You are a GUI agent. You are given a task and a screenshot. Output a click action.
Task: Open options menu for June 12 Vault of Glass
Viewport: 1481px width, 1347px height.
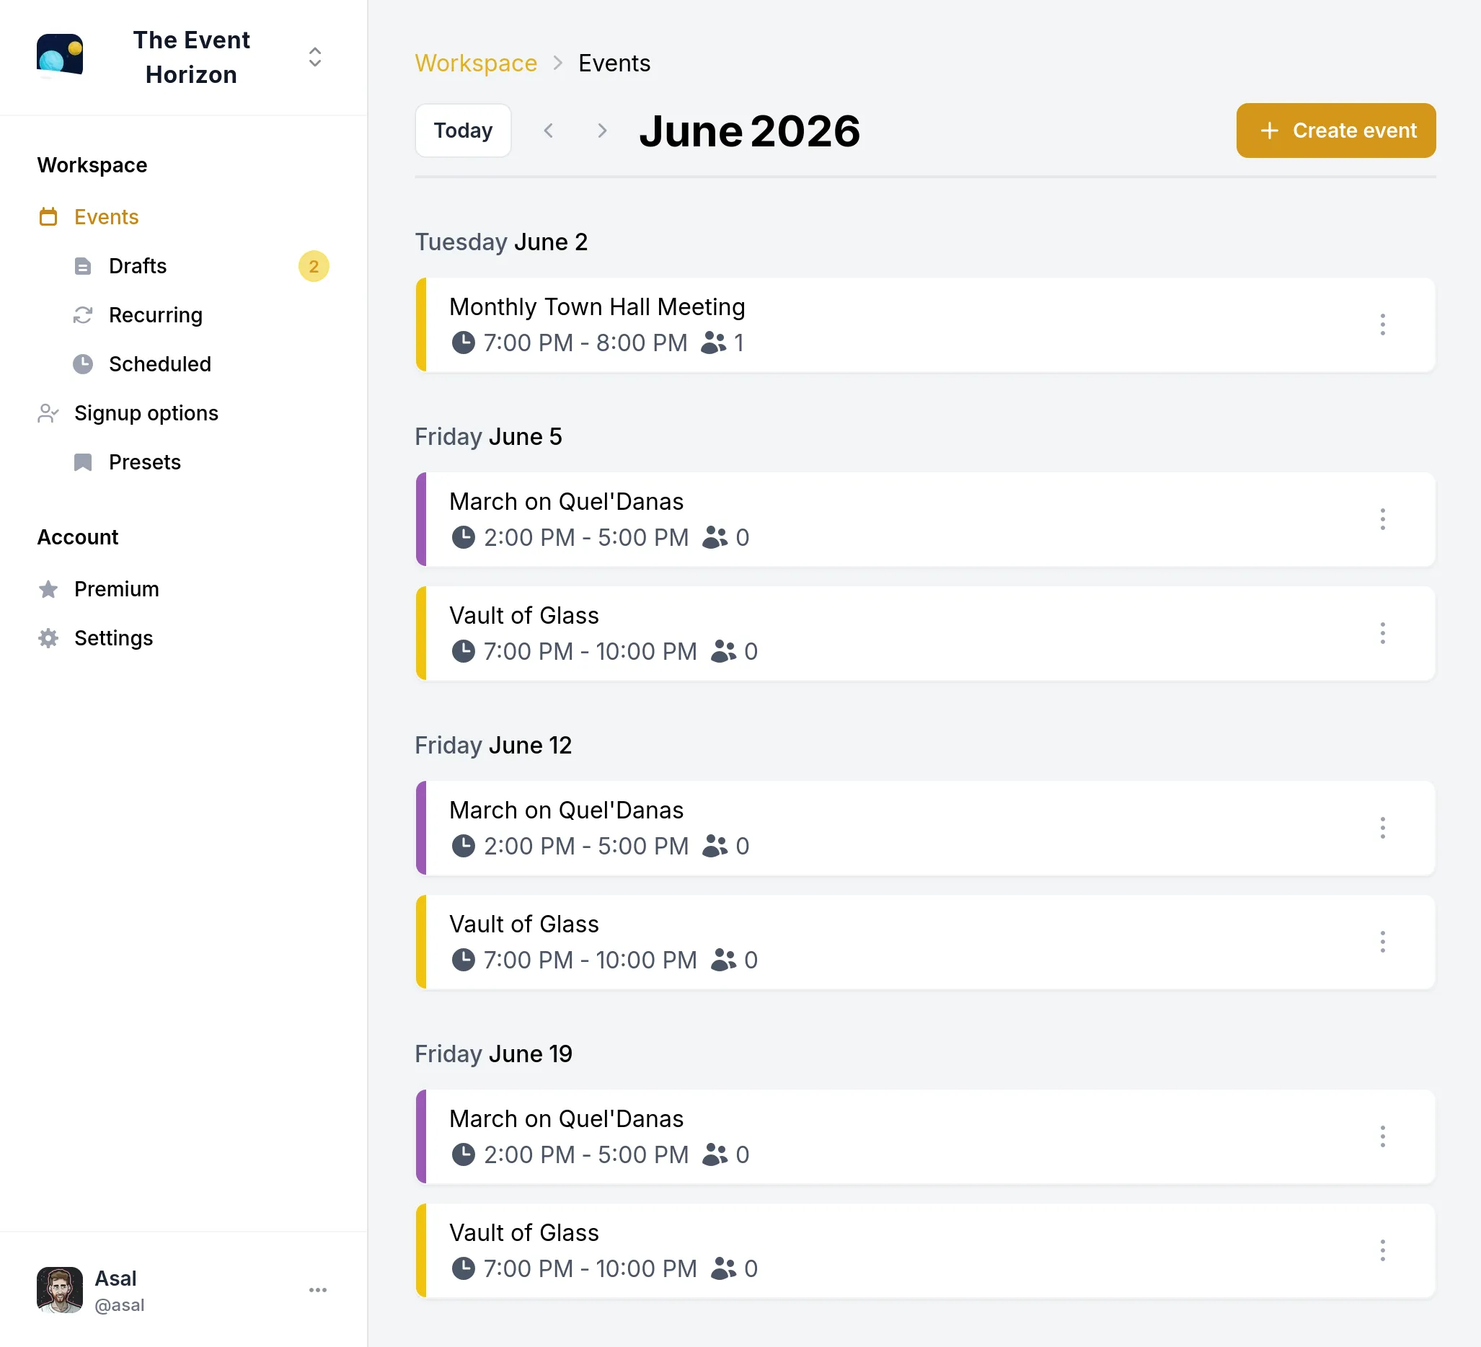[1382, 942]
